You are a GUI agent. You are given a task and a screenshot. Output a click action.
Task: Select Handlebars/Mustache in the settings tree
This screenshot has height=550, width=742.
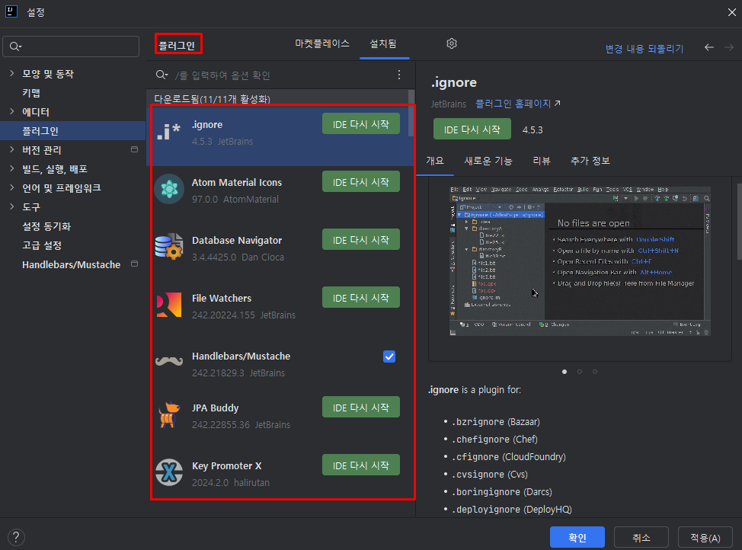pyautogui.click(x=71, y=264)
